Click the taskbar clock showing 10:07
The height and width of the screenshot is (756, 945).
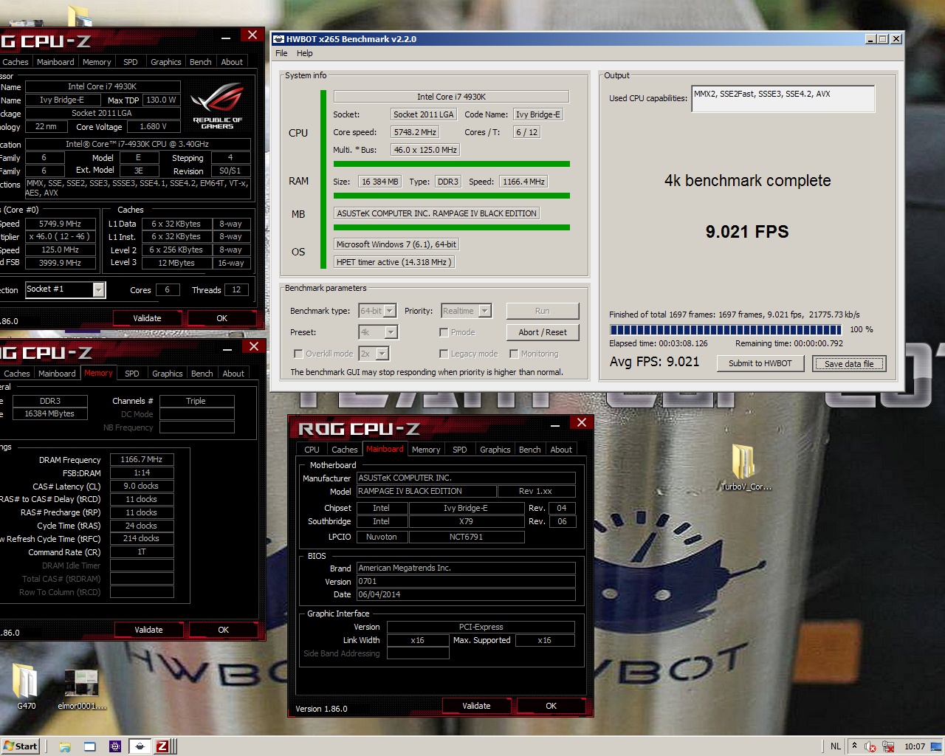[x=914, y=746]
